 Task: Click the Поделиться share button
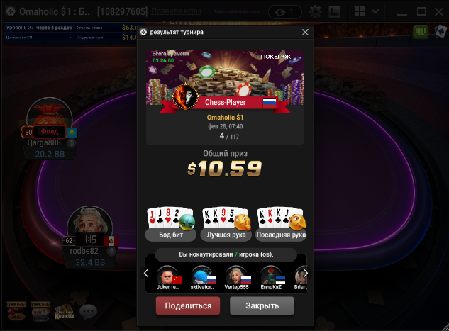[188, 305]
